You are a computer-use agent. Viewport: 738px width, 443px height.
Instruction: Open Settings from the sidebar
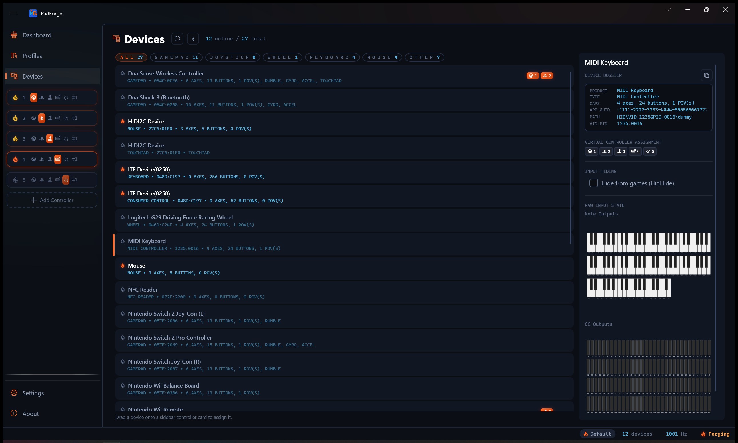point(53,393)
